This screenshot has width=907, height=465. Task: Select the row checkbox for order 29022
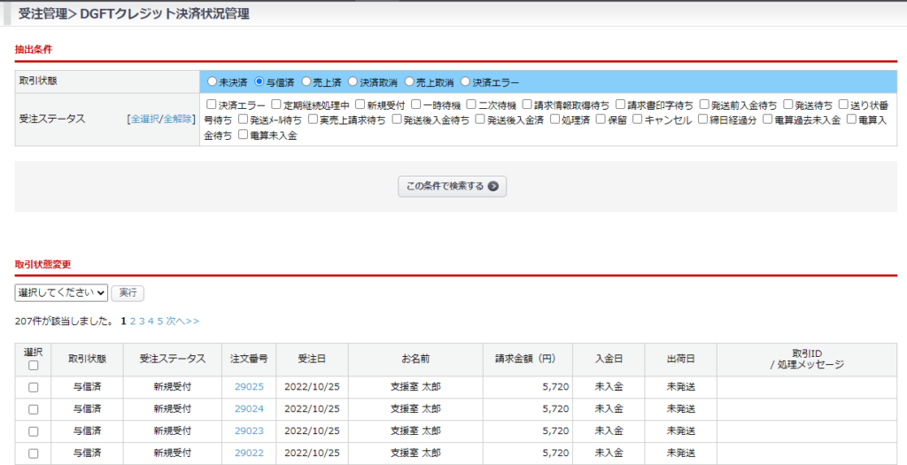point(34,453)
